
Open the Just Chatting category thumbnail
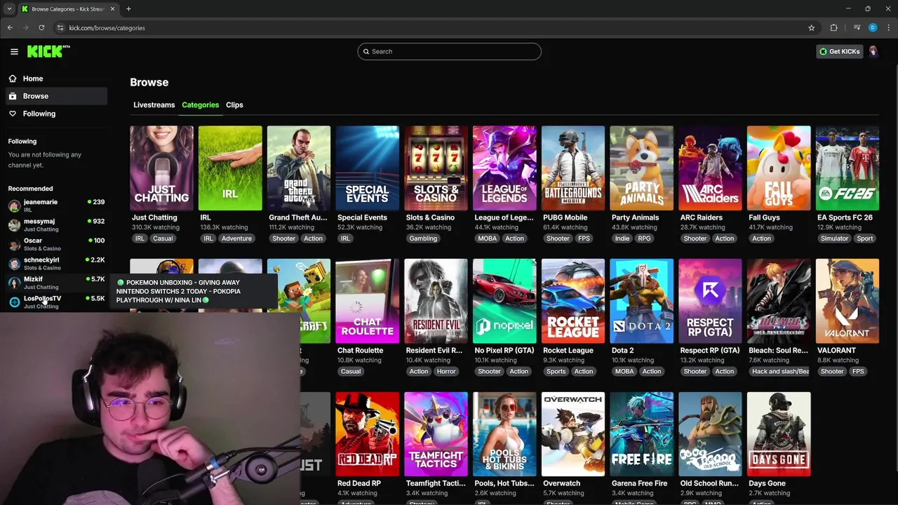(x=161, y=168)
